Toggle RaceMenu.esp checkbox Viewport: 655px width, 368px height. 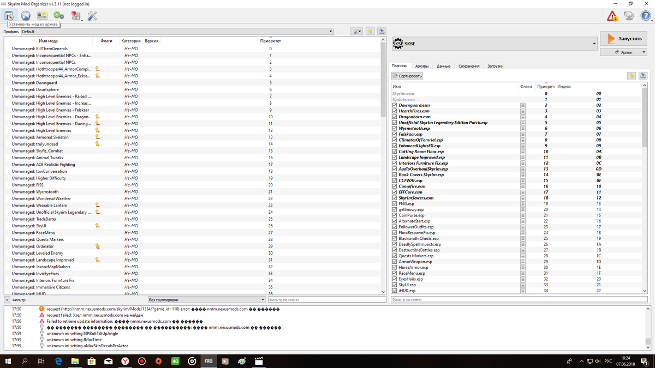pyautogui.click(x=395, y=273)
